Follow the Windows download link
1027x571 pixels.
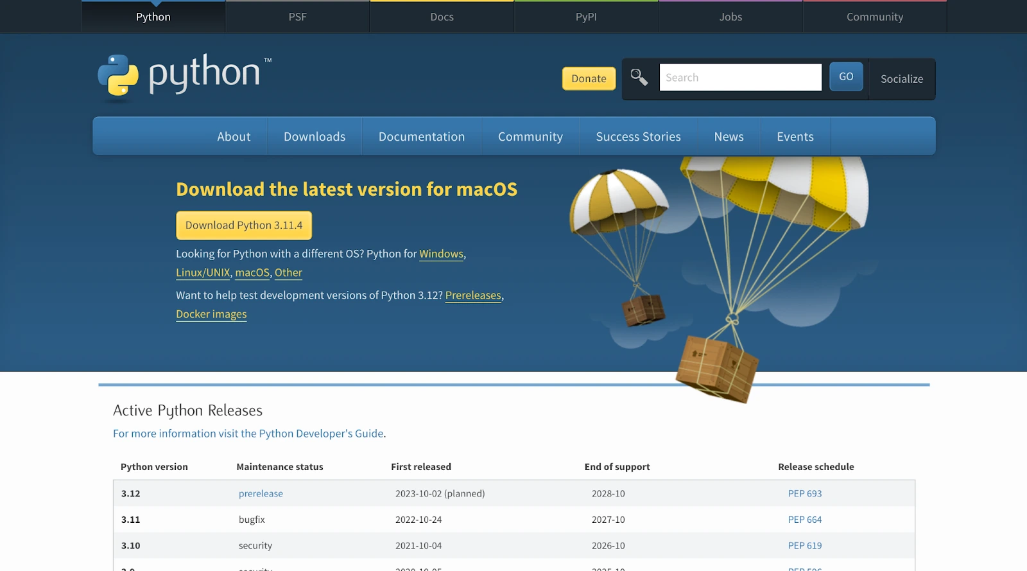pyautogui.click(x=441, y=254)
